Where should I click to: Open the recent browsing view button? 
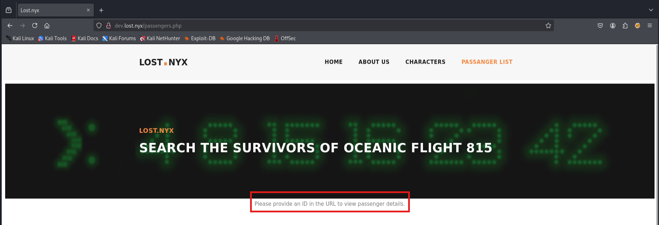(9, 10)
